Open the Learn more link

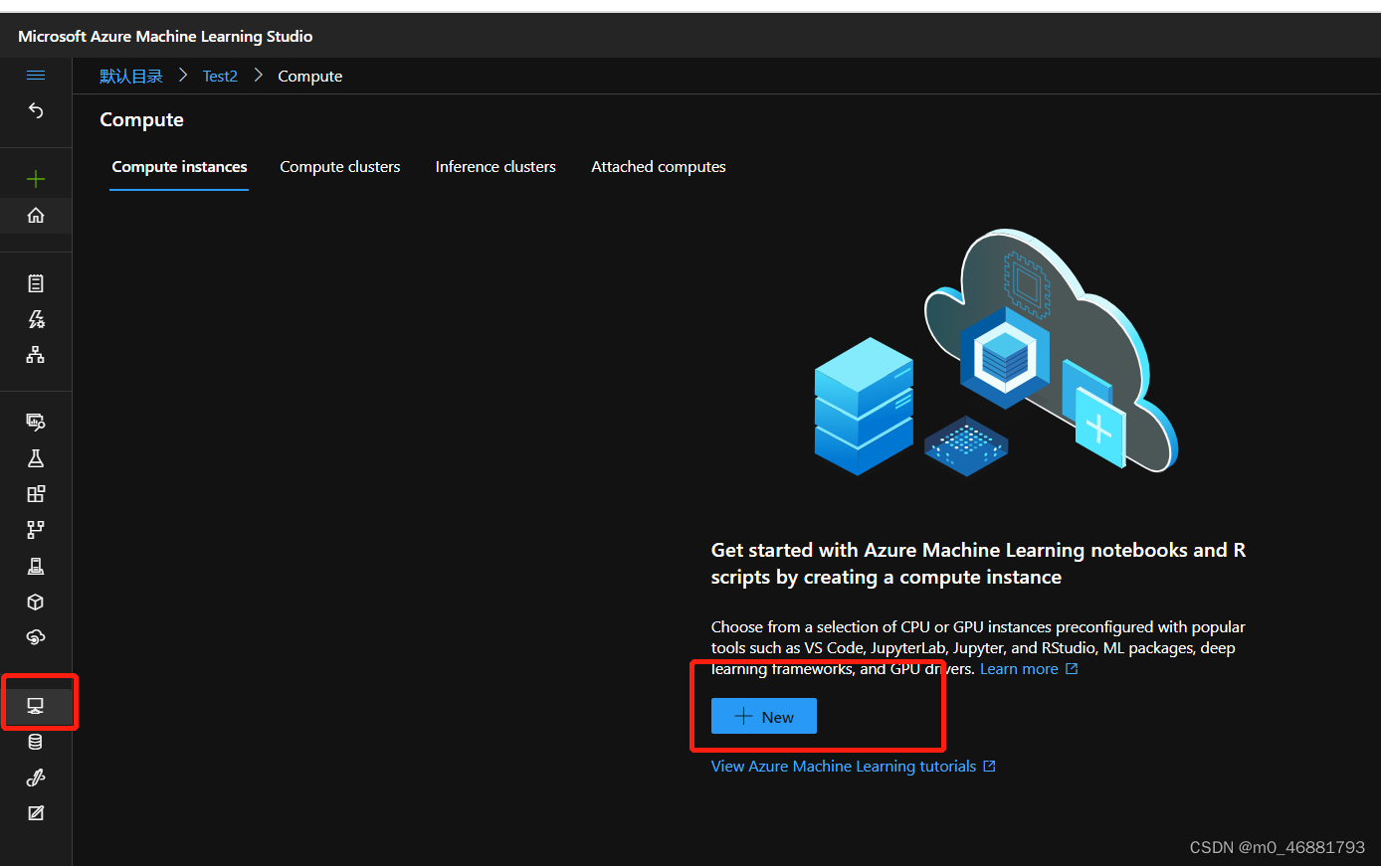(1019, 669)
